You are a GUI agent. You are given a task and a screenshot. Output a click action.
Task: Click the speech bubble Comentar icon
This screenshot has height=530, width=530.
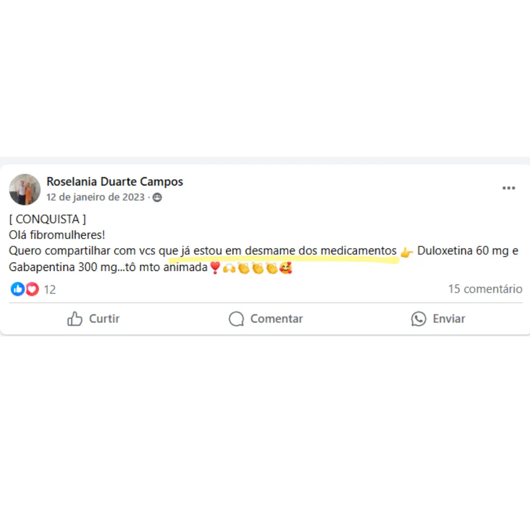tap(236, 319)
